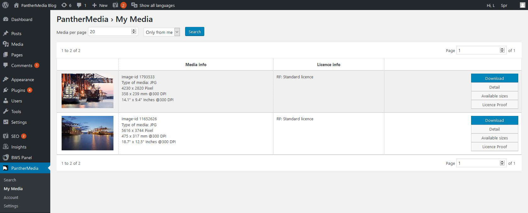528x213 pixels.
Task: Show Available sizes for image 11652626
Action: click(494, 138)
